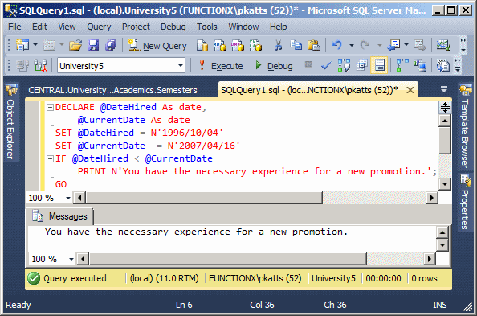The height and width of the screenshot is (316, 477).
Task: Click the New Query button
Action: [x=157, y=46]
